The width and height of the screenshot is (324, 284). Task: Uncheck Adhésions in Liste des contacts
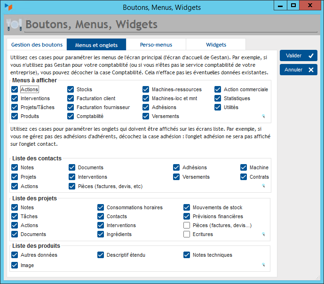(176, 167)
